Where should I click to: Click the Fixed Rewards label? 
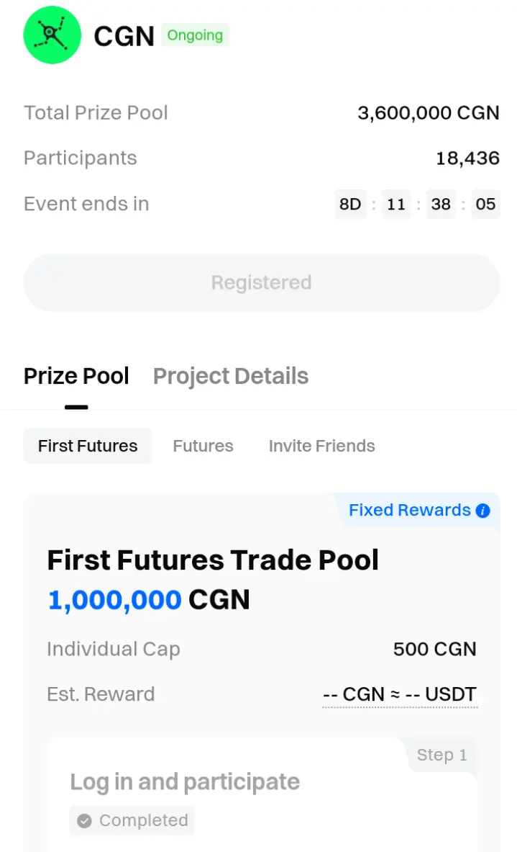click(409, 510)
